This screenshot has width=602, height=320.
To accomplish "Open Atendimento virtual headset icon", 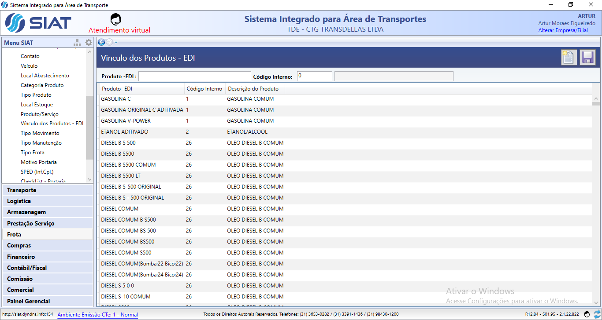I will point(116,19).
